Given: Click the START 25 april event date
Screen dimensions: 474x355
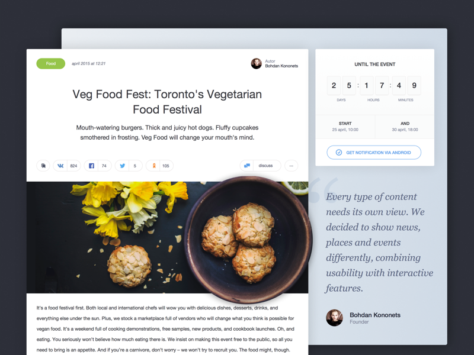Looking at the screenshot, I should click(x=345, y=127).
